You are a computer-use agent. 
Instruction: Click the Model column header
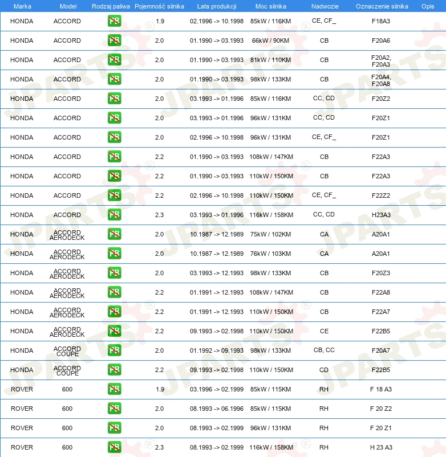68,6
